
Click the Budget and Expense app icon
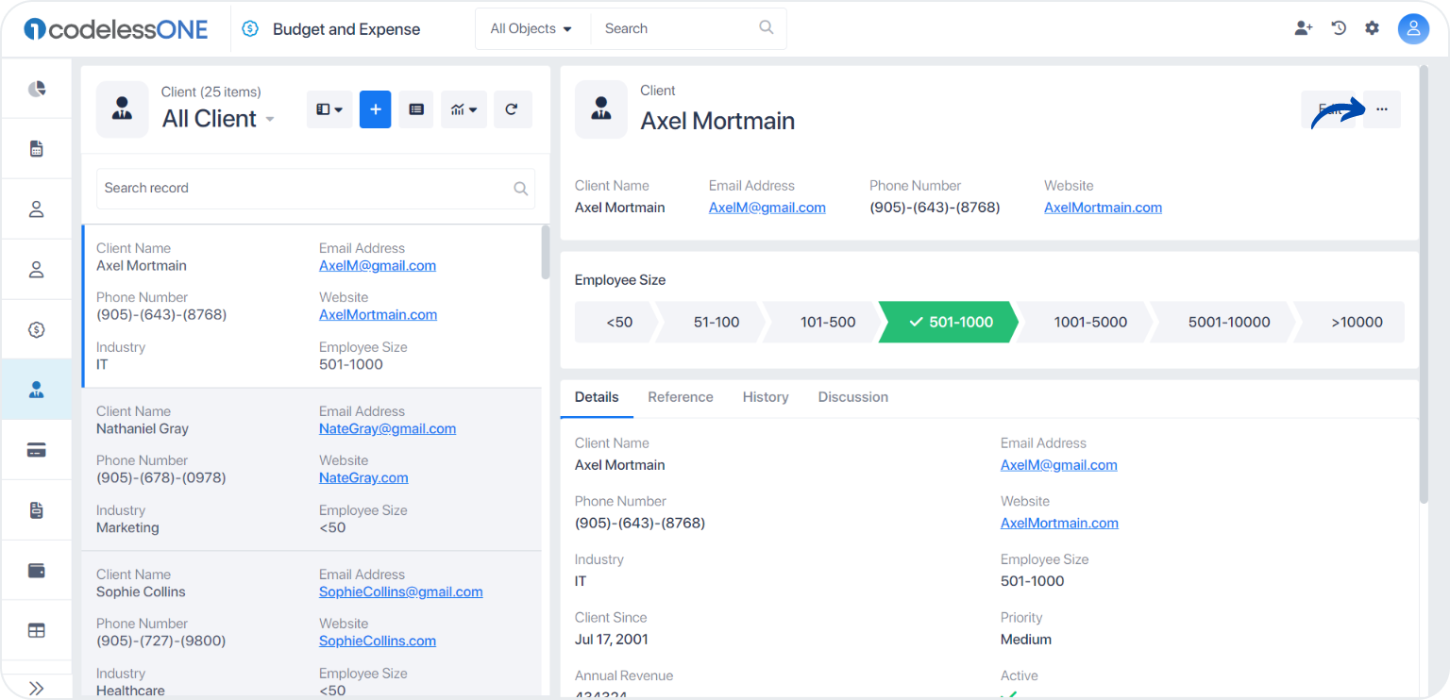pos(250,29)
